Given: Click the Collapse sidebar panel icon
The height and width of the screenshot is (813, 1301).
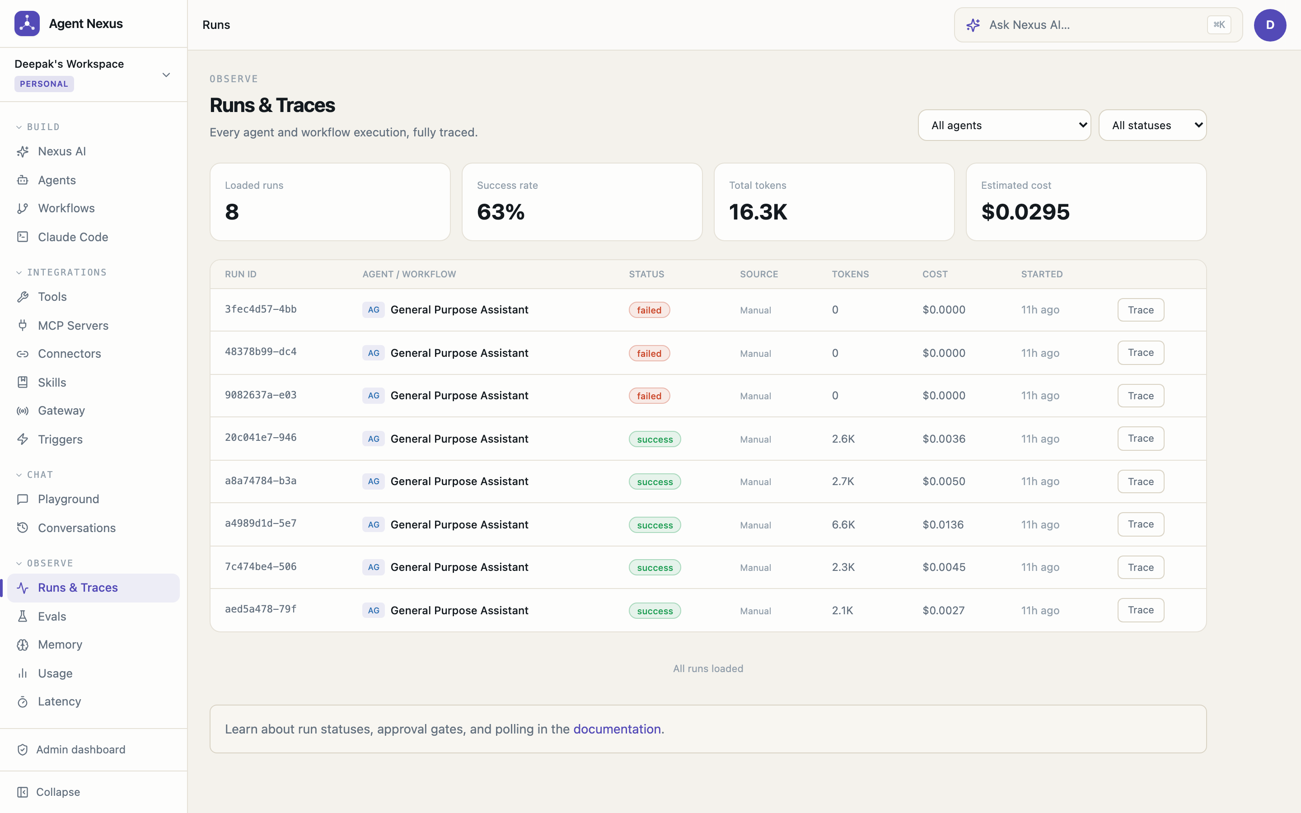Looking at the screenshot, I should click(x=23, y=792).
